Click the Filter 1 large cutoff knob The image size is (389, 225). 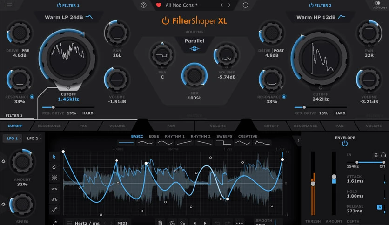[68, 59]
